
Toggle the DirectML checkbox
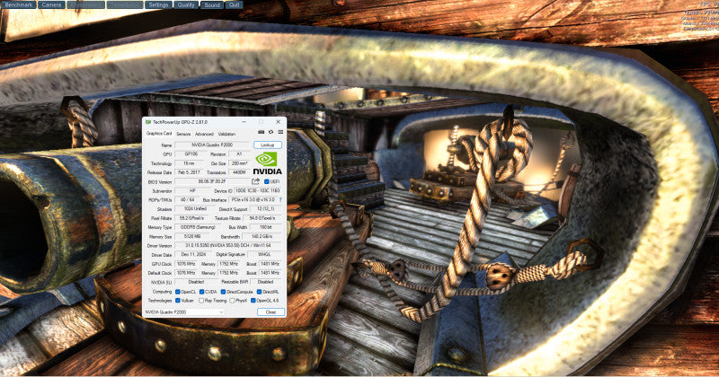(x=259, y=292)
